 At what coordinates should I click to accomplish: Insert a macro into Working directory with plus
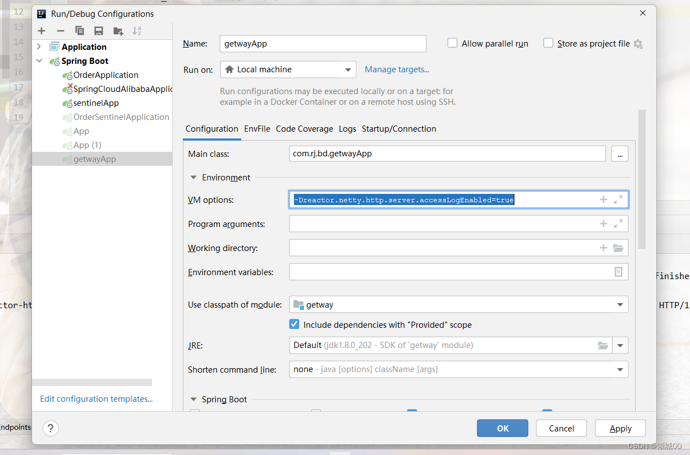(604, 248)
